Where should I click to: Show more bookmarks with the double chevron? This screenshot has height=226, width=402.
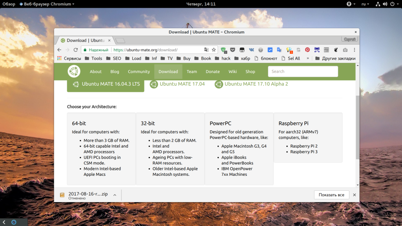coord(308,58)
